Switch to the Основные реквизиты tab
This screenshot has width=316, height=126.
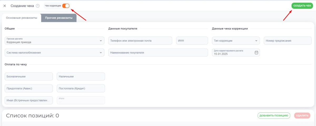22,18
